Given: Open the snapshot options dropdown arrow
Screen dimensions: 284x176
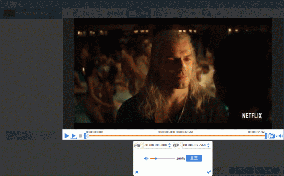Looking at the screenshot, I should (276, 136).
